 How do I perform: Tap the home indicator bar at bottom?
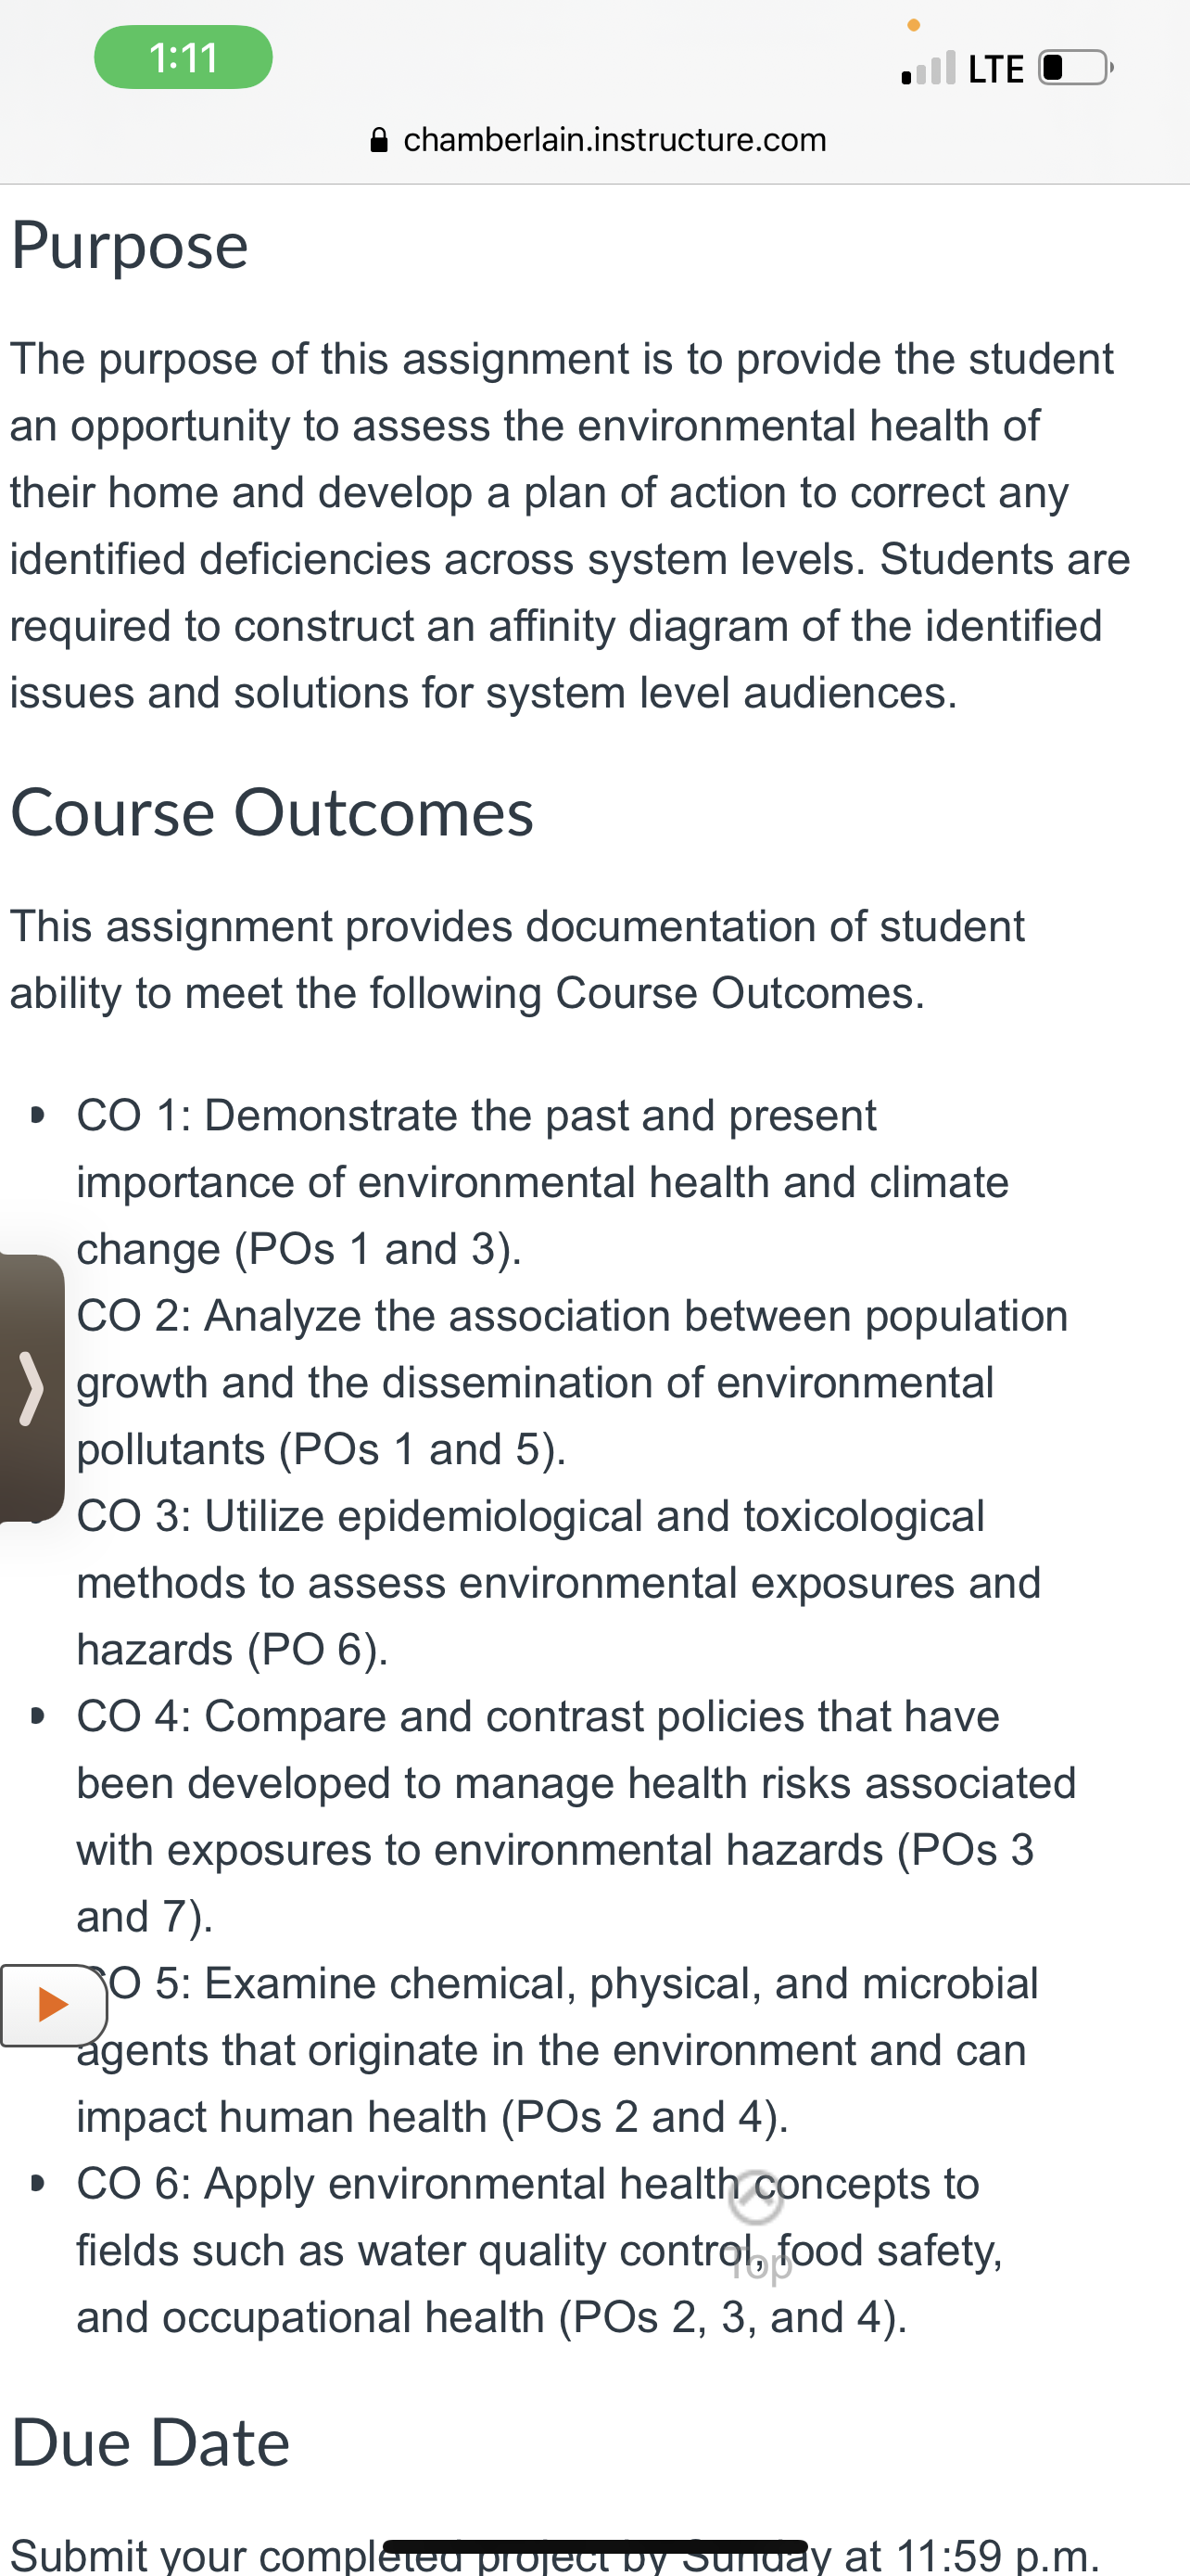[596, 2546]
